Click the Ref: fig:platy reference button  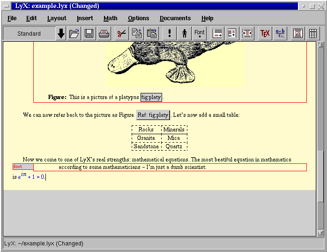[x=153, y=115]
